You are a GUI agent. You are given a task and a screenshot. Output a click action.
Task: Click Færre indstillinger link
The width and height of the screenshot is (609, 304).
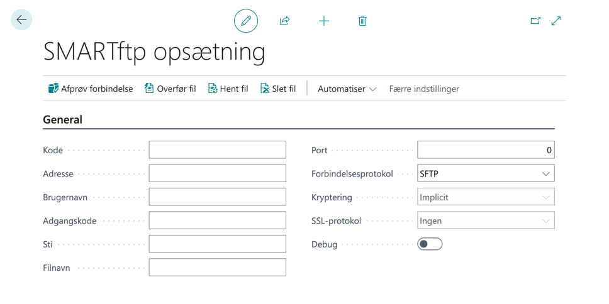tap(424, 89)
